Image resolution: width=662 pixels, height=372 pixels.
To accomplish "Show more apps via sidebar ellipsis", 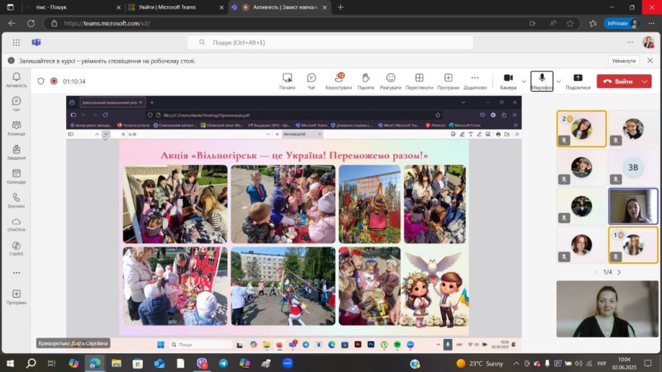I will [x=16, y=273].
